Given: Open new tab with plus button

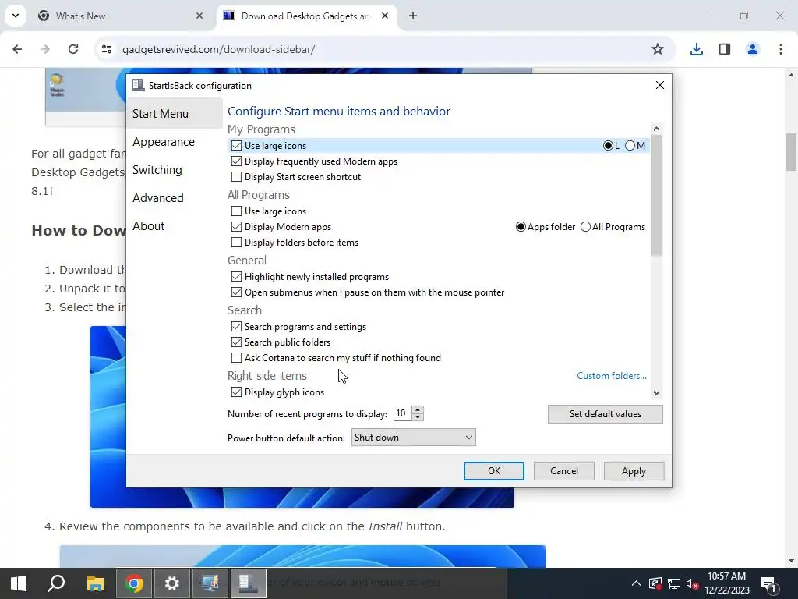Looking at the screenshot, I should (x=413, y=16).
